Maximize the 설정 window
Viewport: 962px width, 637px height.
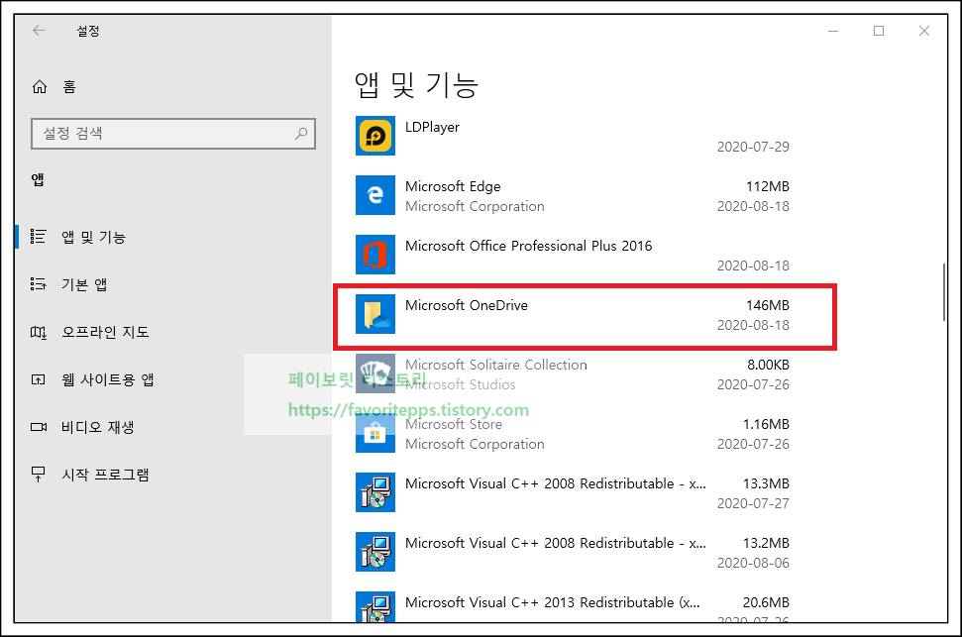tap(879, 31)
